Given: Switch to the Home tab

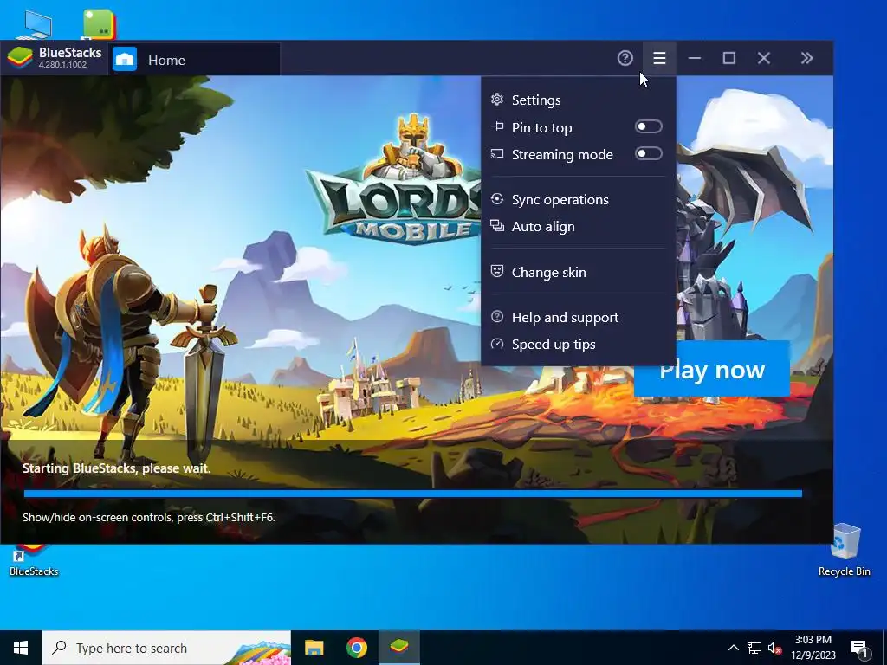Looking at the screenshot, I should point(194,60).
